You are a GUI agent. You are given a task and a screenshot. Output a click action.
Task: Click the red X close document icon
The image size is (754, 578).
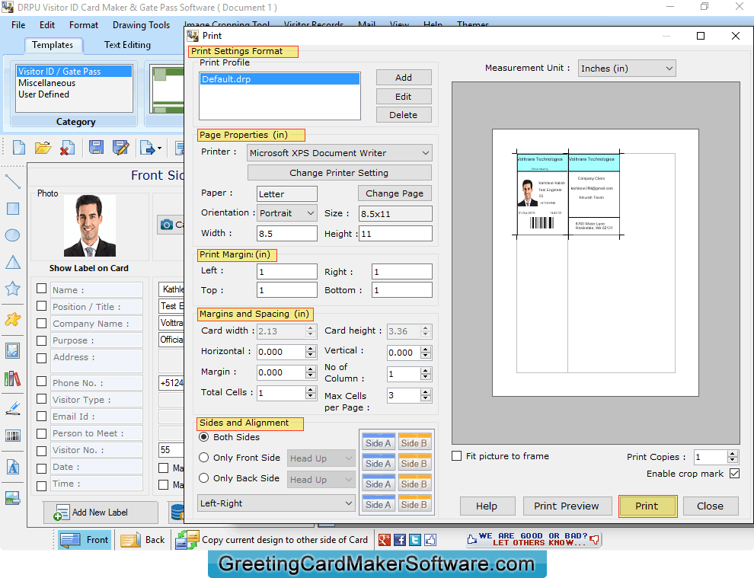(x=67, y=148)
